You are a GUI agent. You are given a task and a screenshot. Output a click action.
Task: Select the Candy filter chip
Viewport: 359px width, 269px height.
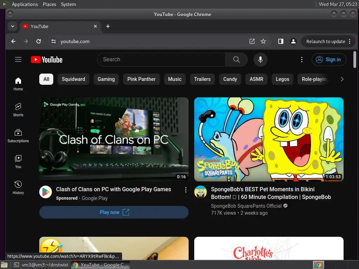coord(230,79)
